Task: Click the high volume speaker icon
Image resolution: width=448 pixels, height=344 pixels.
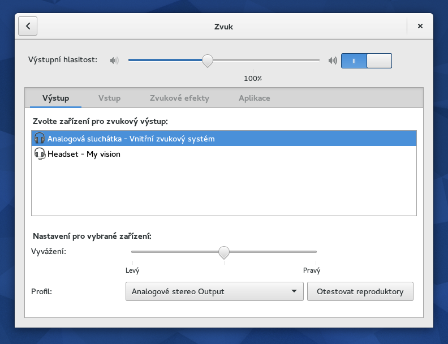Action: click(x=333, y=61)
